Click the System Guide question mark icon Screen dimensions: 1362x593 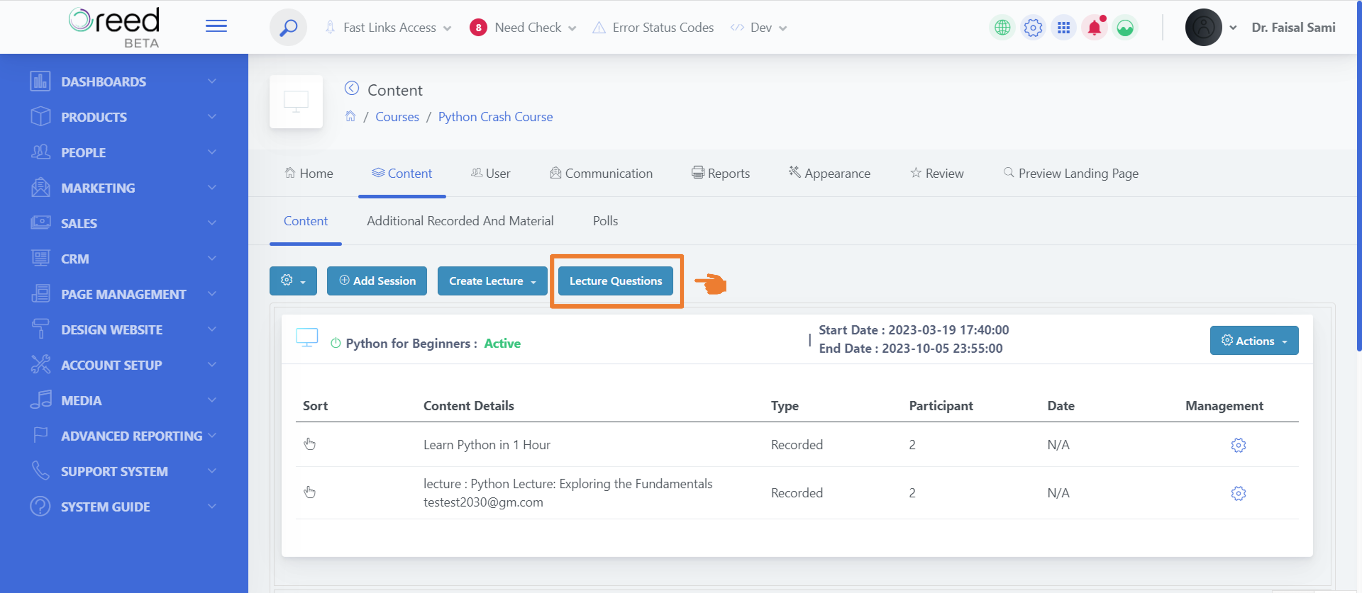pyautogui.click(x=40, y=506)
